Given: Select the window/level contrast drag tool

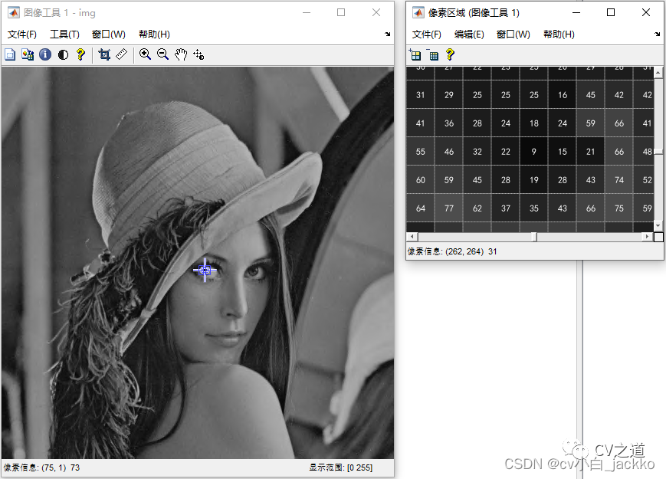Looking at the screenshot, I should (198, 54).
